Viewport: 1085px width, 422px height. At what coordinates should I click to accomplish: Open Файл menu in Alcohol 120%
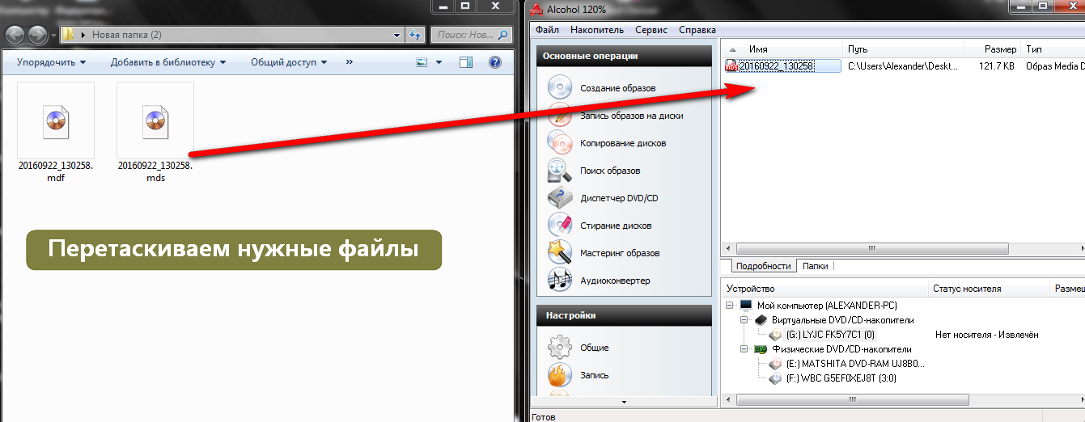547,30
